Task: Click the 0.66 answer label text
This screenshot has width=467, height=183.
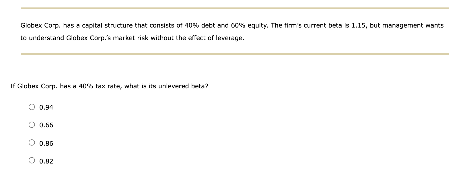Action: [x=46, y=125]
